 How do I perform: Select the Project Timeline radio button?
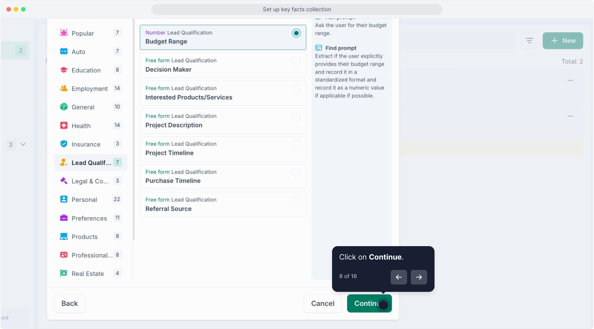pos(296,144)
